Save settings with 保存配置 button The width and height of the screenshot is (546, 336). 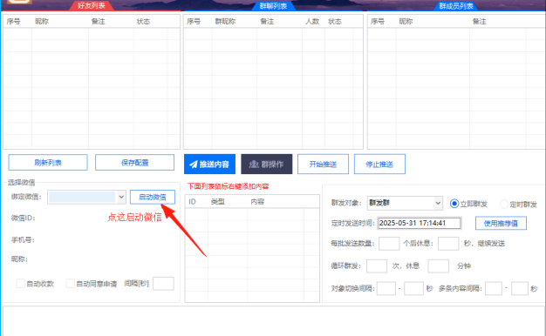(x=135, y=163)
